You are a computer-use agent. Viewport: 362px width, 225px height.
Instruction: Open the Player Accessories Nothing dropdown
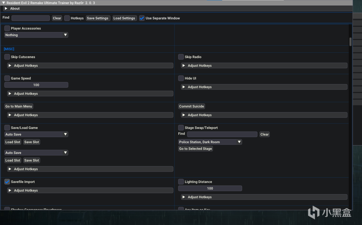point(36,35)
